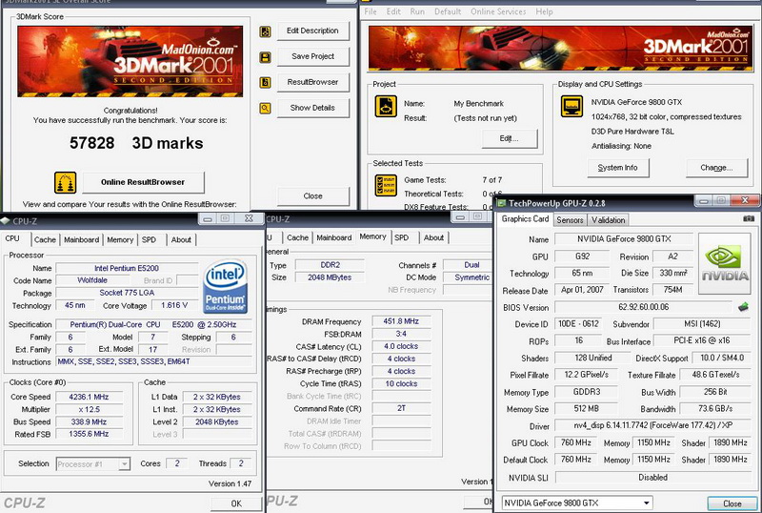
Task: Click the Edit Description button
Action: tap(313, 31)
